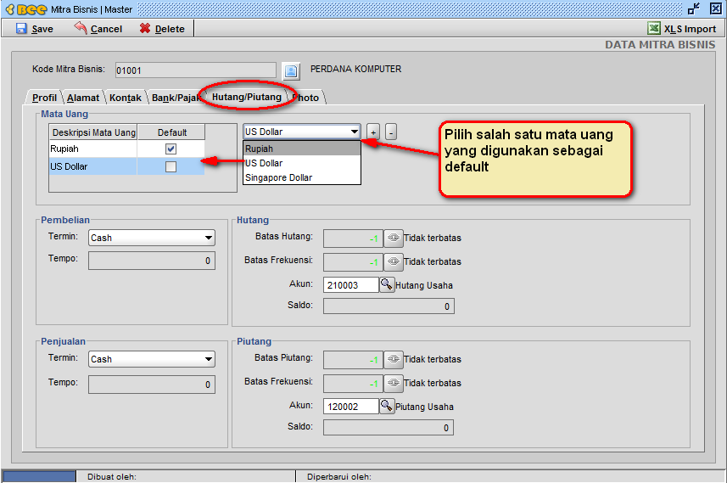Screen dimensions: 727x483
Task: Open the Alamat tab
Action: tap(83, 98)
